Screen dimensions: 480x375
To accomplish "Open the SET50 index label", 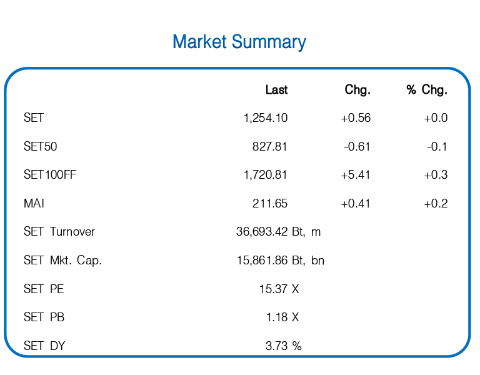I will [x=41, y=146].
